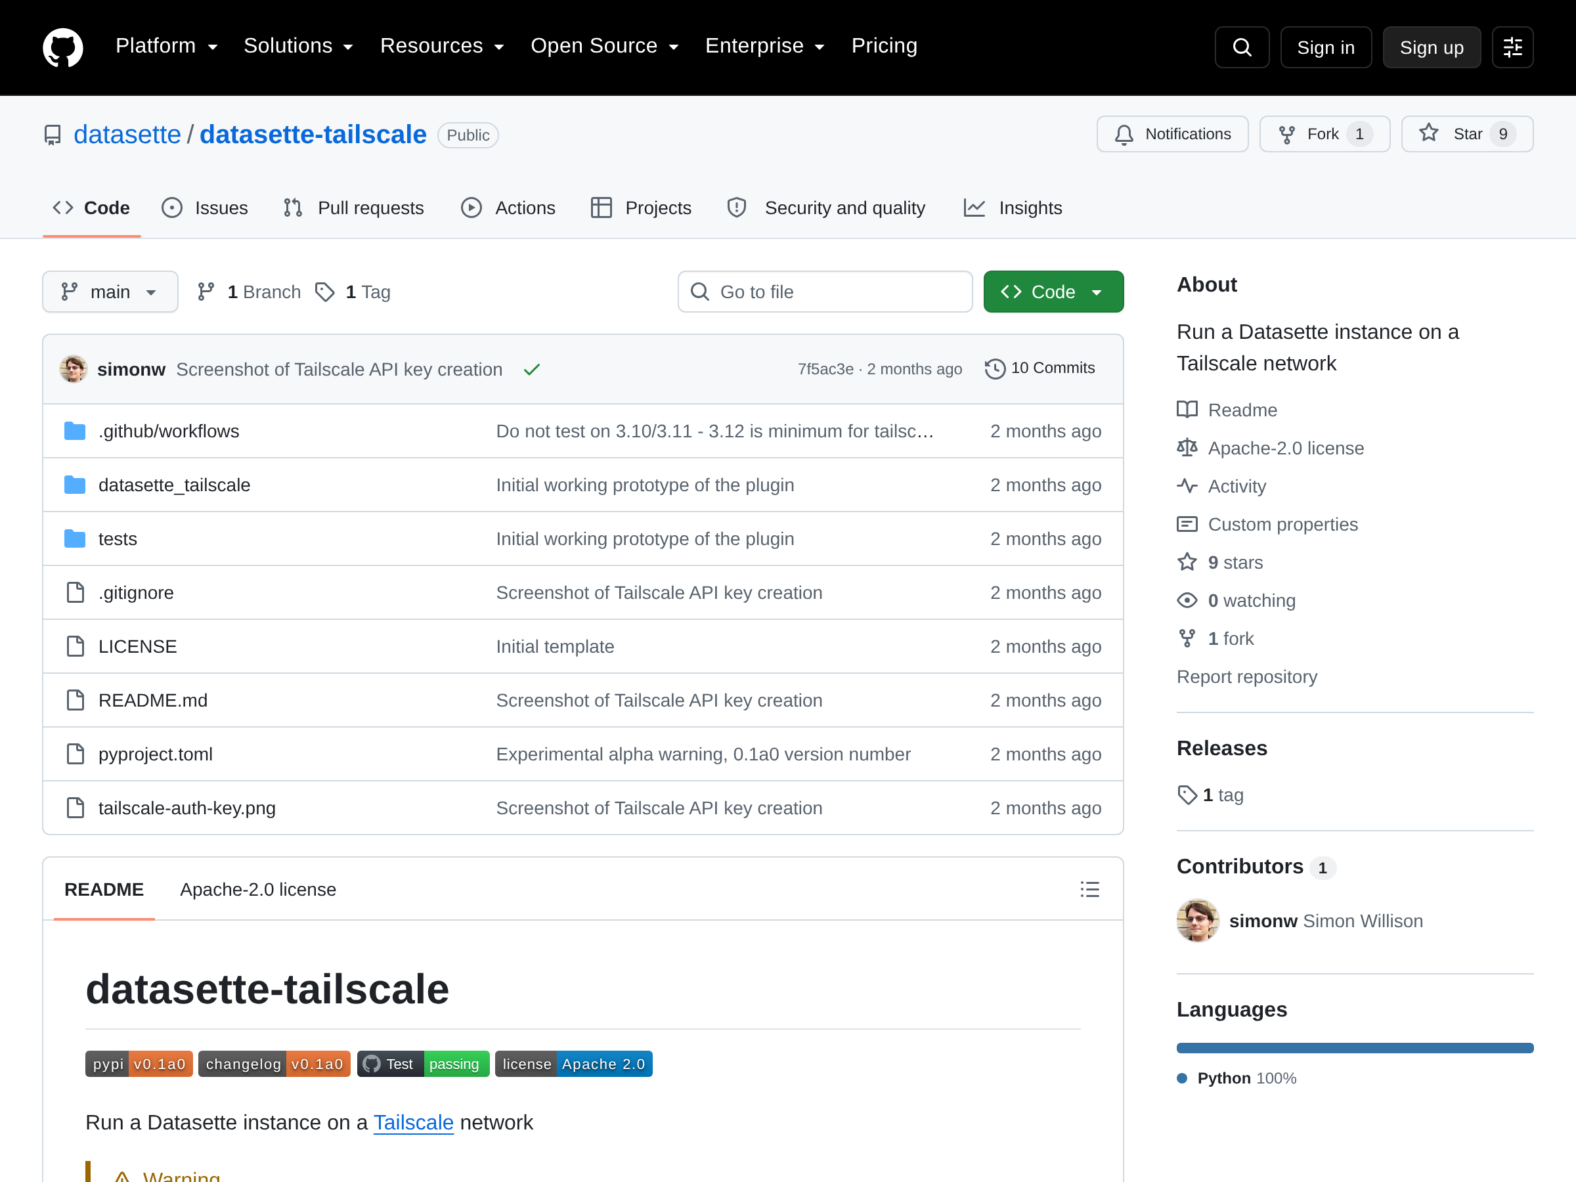Open the datasette-tailscale repository link

(x=313, y=135)
